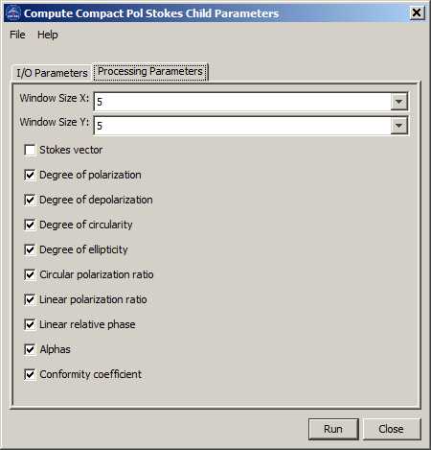The height and width of the screenshot is (450, 431).
Task: Uncheck Degree of depolarization
Action: [x=30, y=200]
